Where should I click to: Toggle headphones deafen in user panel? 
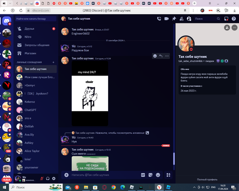pyautogui.click(x=48, y=179)
